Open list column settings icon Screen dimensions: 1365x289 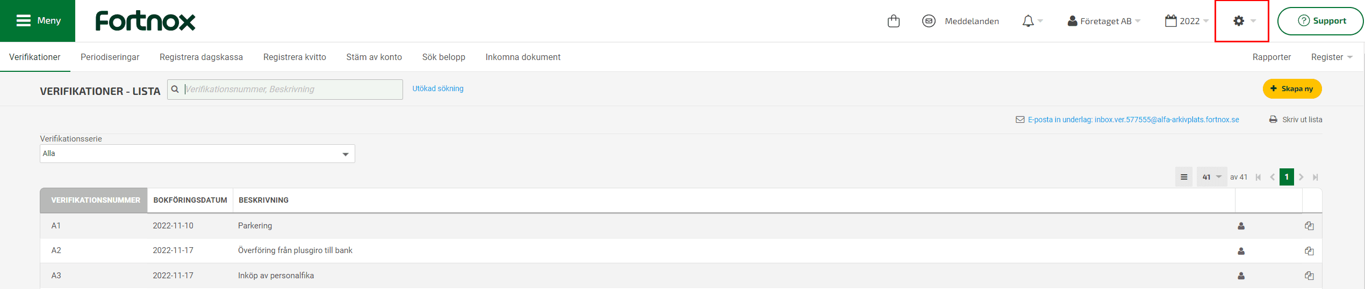1183,177
